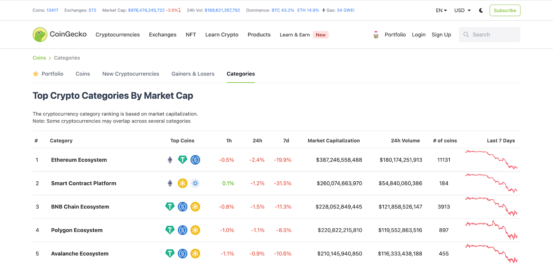
Task: Click the gas Ethereum icon in top bar
Action: [324, 10]
